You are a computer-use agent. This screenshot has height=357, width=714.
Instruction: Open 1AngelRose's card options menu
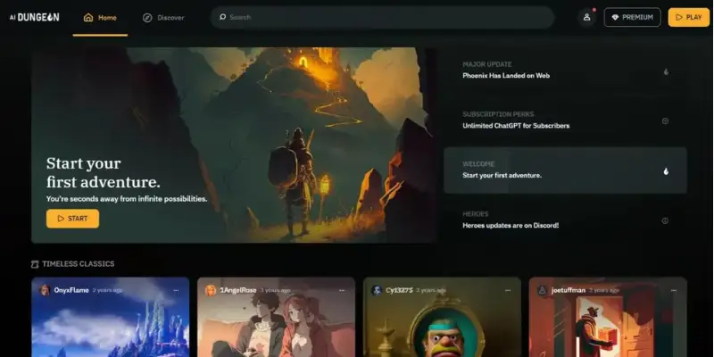tap(342, 291)
